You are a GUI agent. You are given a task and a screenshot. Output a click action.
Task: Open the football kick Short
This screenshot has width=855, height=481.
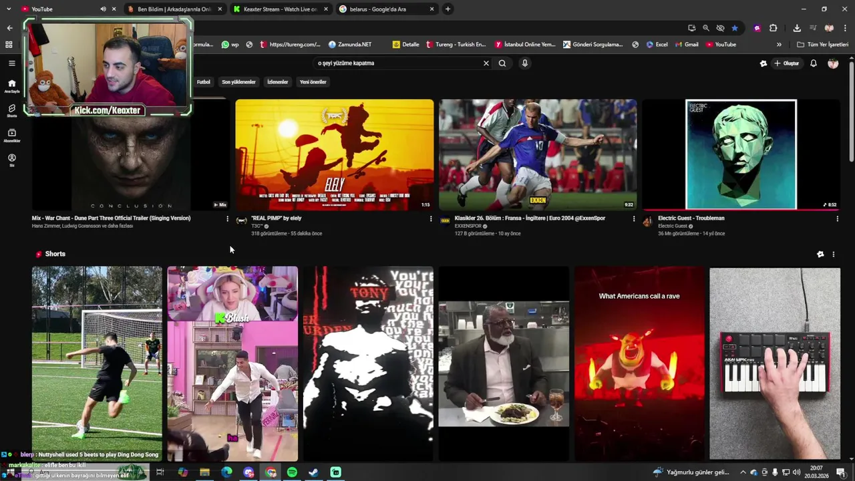pyautogui.click(x=97, y=363)
